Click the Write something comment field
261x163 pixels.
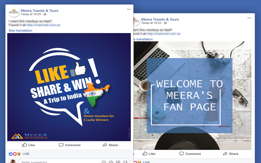tap(74, 161)
